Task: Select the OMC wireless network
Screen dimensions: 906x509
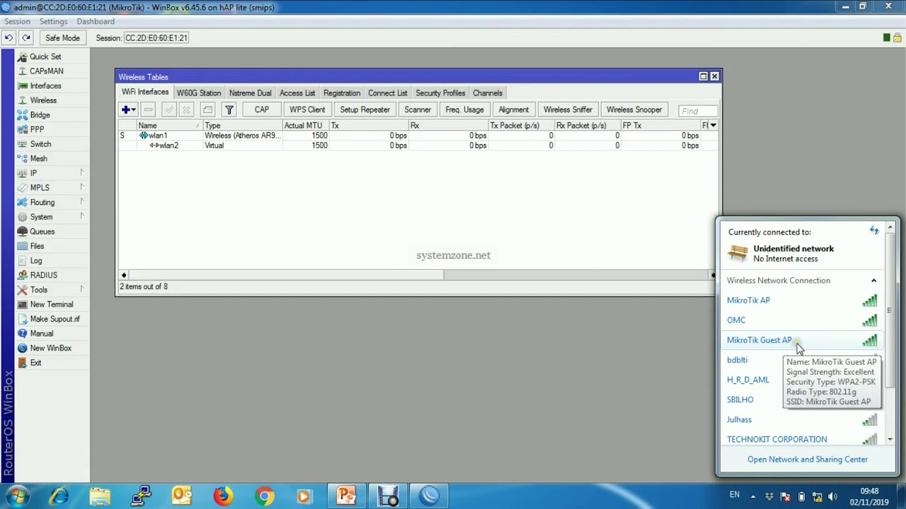Action: (802, 320)
